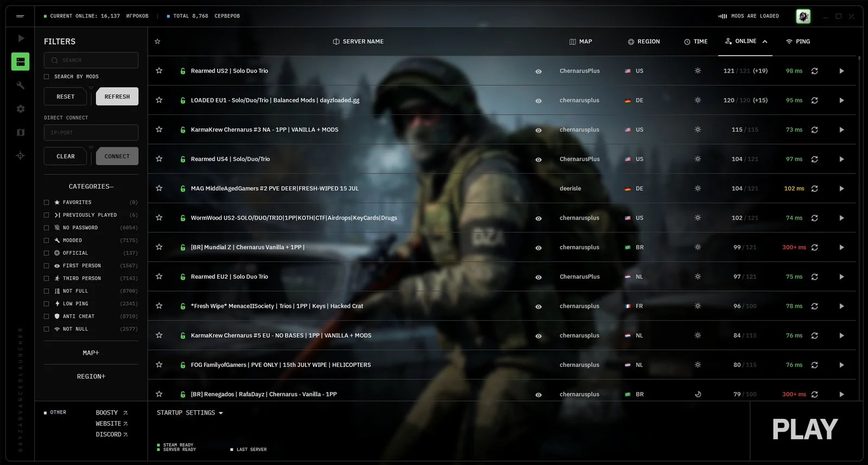The image size is (868, 465).
Task: Check the Low Ping filter
Action: point(47,303)
